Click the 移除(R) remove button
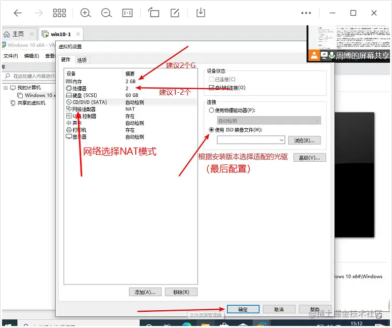The image size is (392, 328). click(x=181, y=292)
